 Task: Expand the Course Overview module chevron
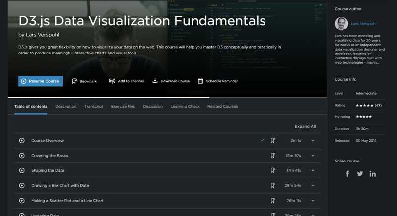coord(313,141)
